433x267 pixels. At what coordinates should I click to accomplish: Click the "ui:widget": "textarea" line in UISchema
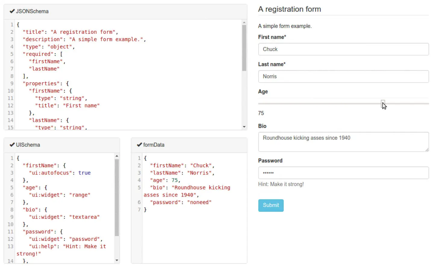[64, 217]
